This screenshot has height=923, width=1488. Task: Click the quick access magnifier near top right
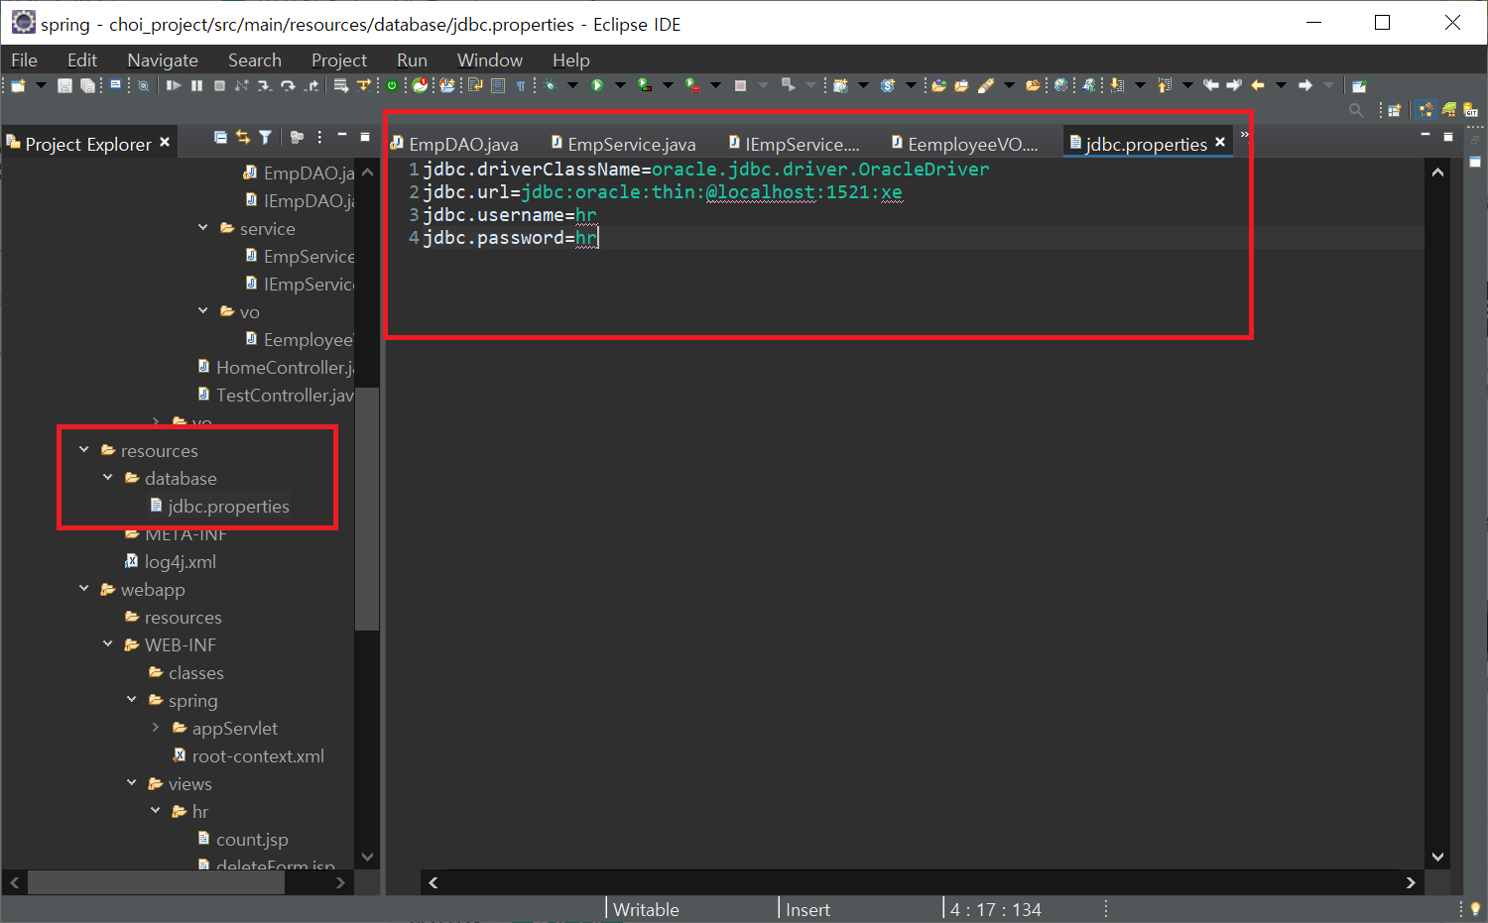(x=1356, y=110)
